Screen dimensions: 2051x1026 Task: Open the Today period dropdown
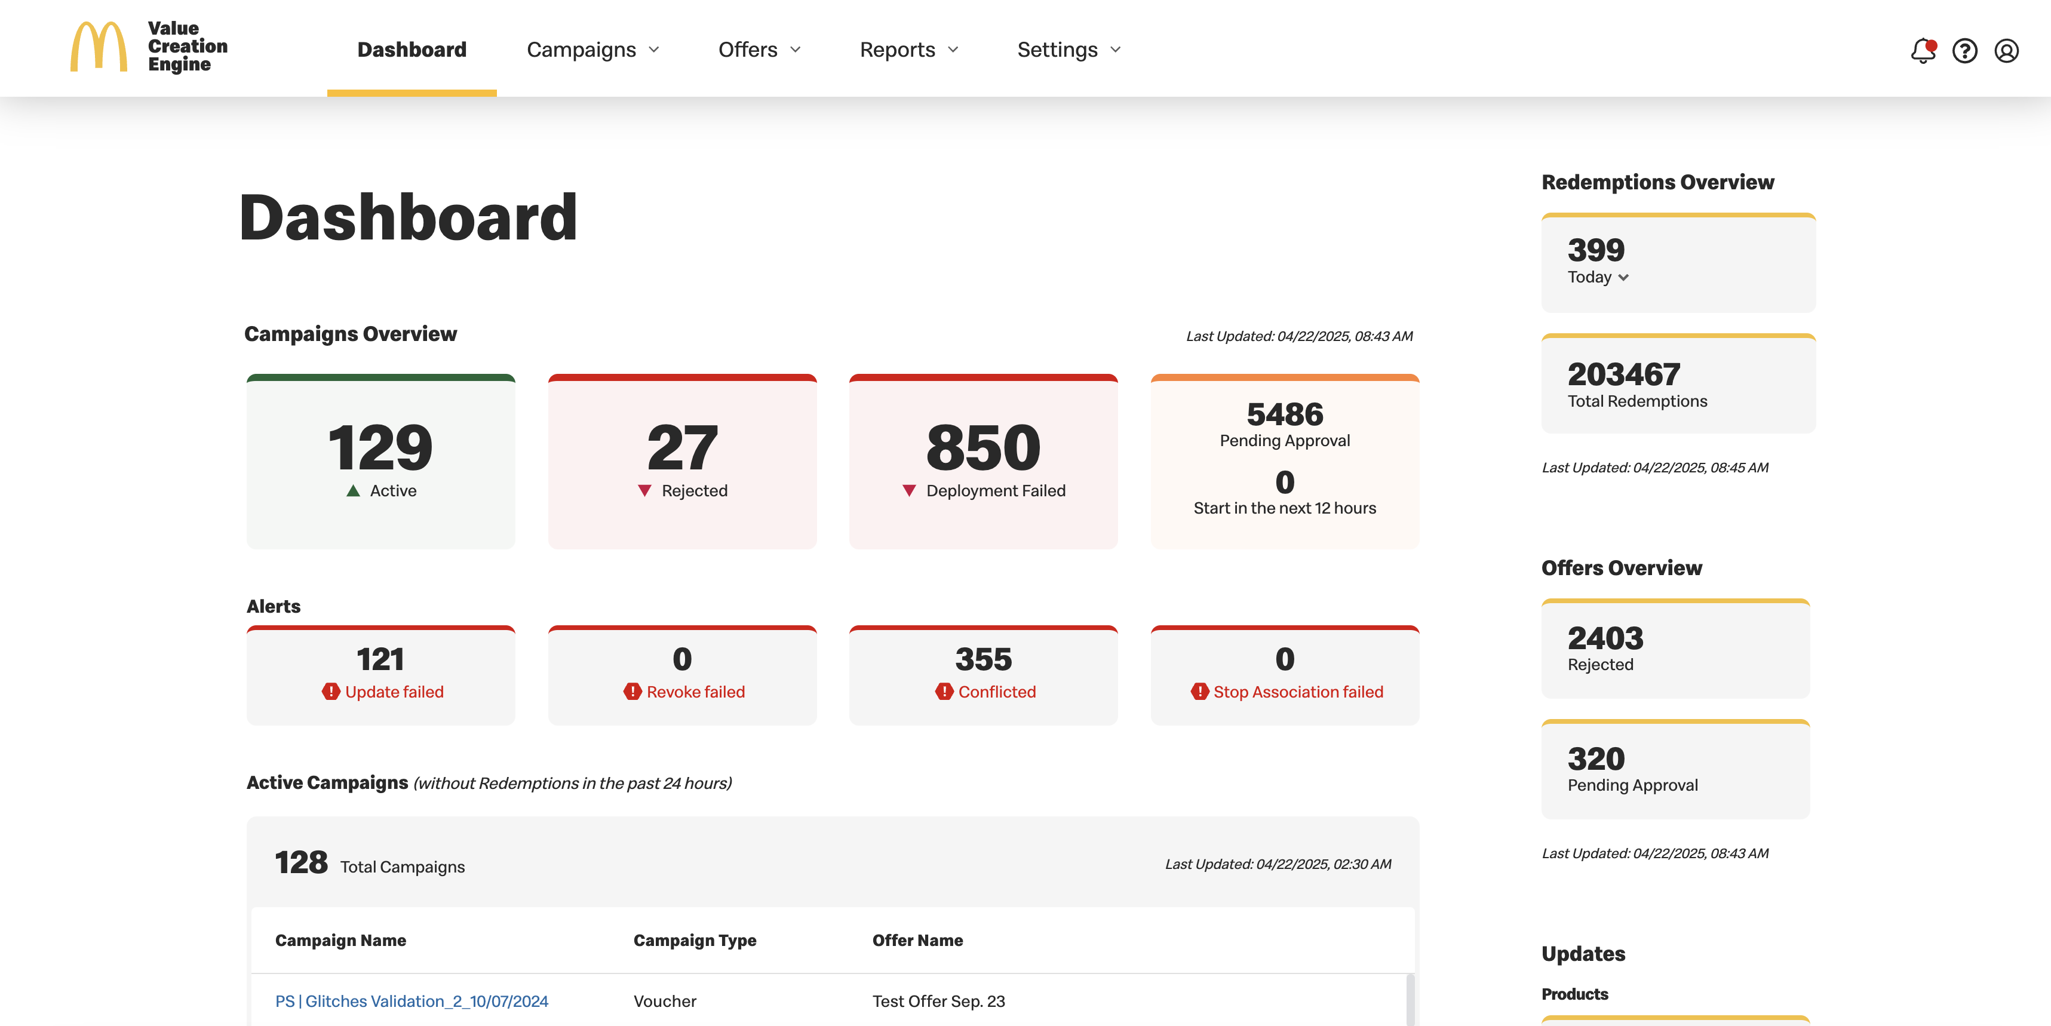[1598, 277]
